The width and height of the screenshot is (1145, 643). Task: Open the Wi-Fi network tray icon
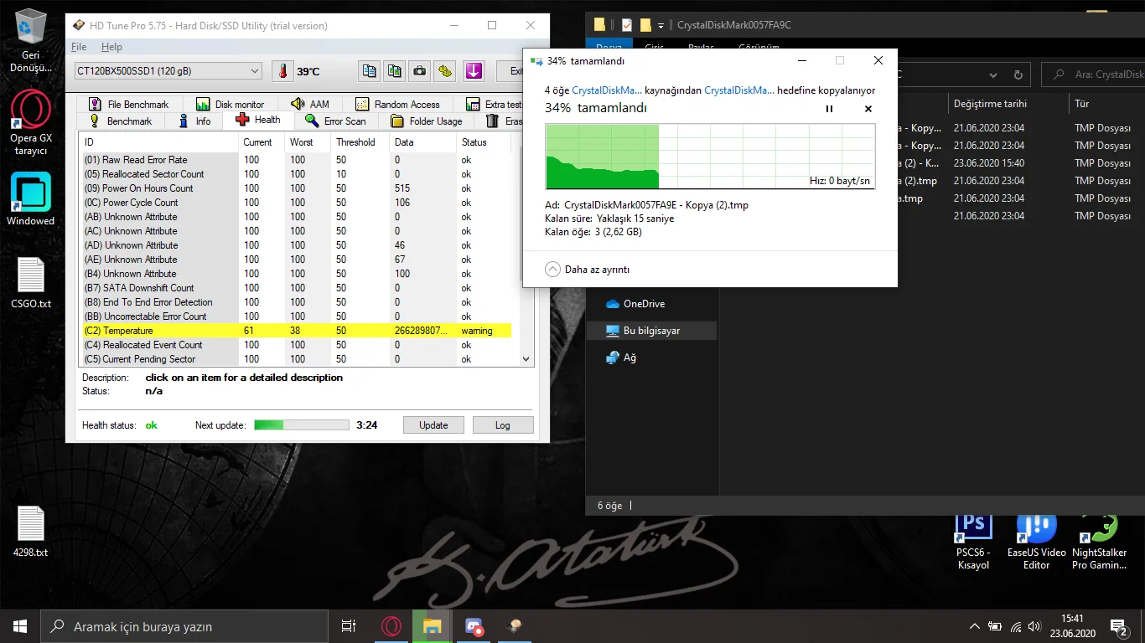tap(1017, 626)
